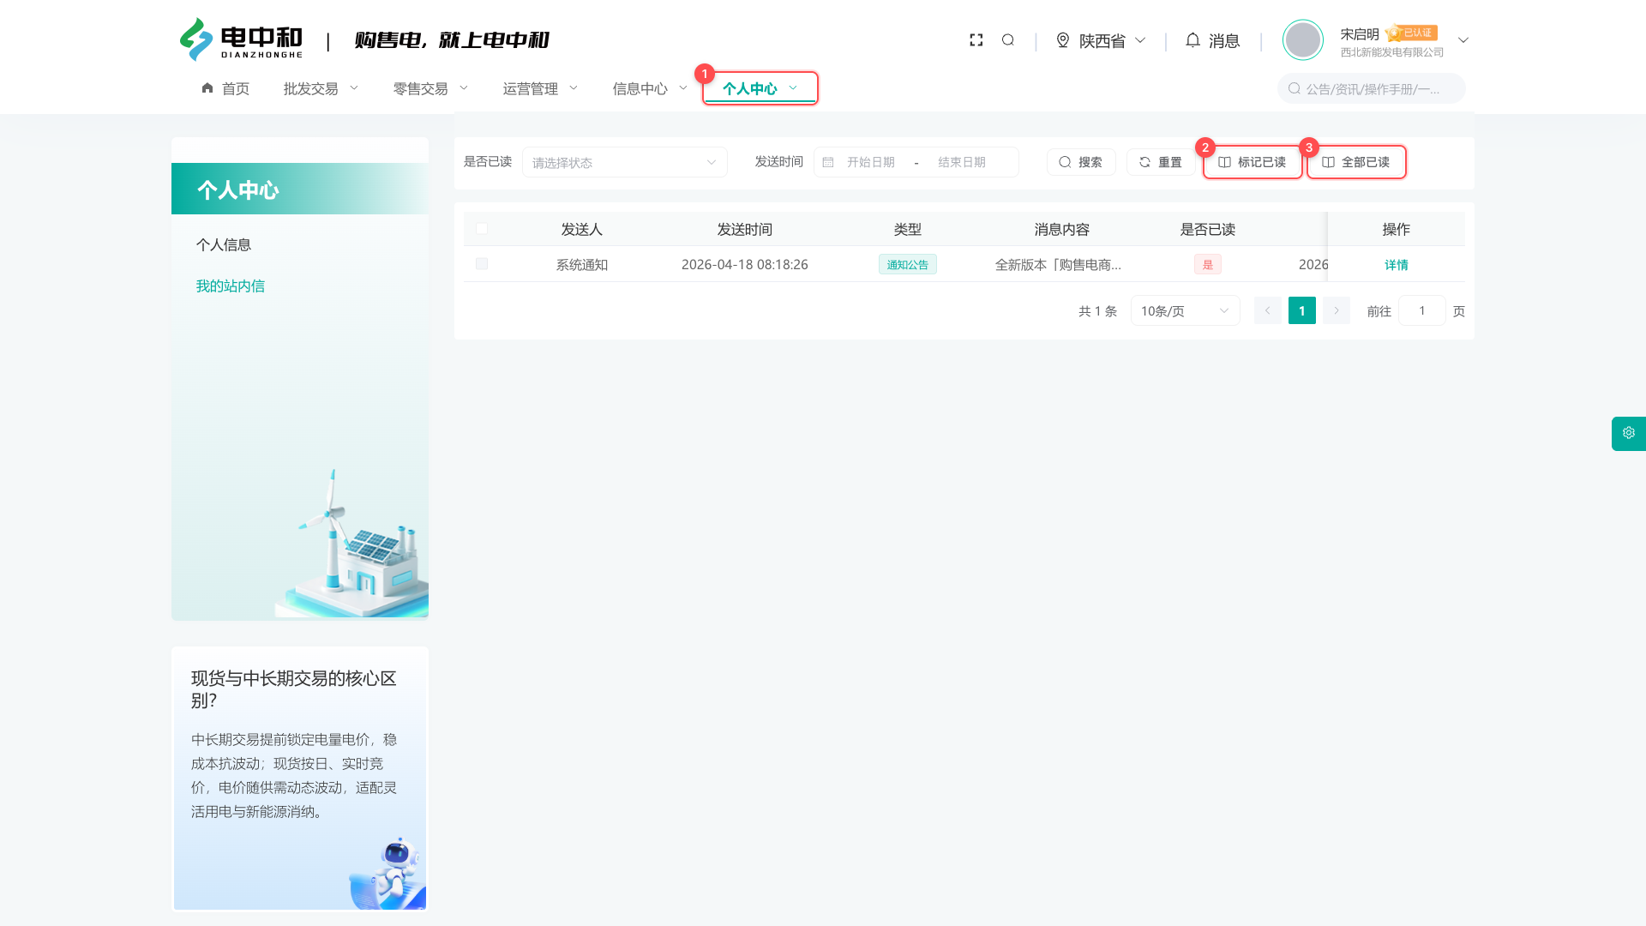The image size is (1646, 926).
Task: Open notifications bell icon
Action: click(x=1192, y=40)
